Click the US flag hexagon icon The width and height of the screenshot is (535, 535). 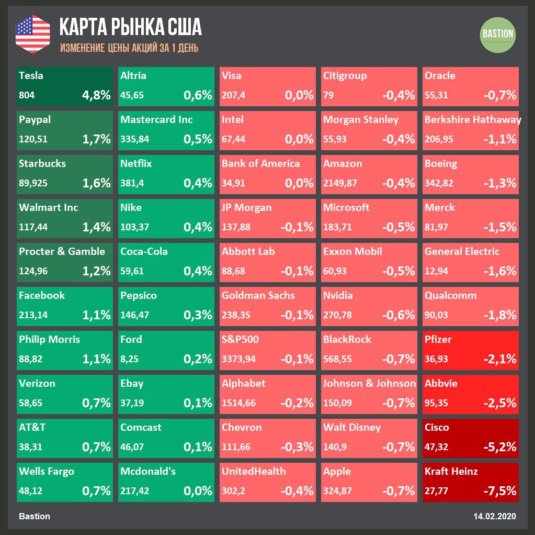click(32, 34)
